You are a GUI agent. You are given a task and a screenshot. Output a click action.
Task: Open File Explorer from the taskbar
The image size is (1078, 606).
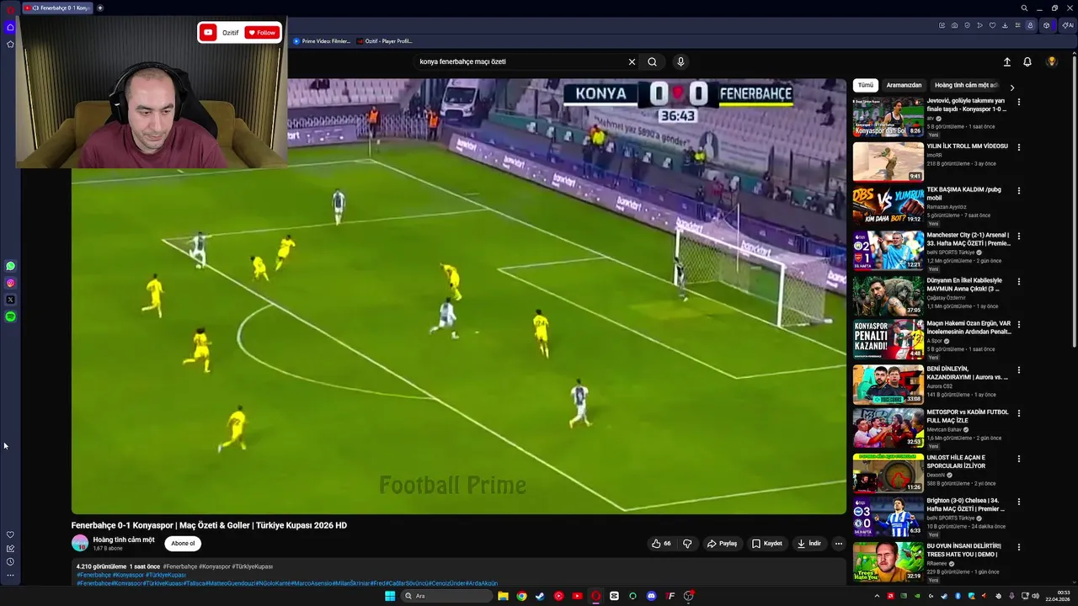point(503,596)
